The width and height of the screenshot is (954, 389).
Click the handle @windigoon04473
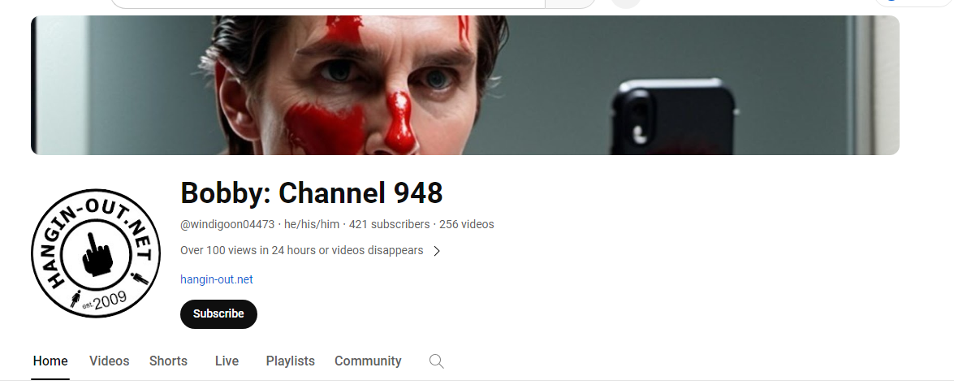click(x=227, y=225)
